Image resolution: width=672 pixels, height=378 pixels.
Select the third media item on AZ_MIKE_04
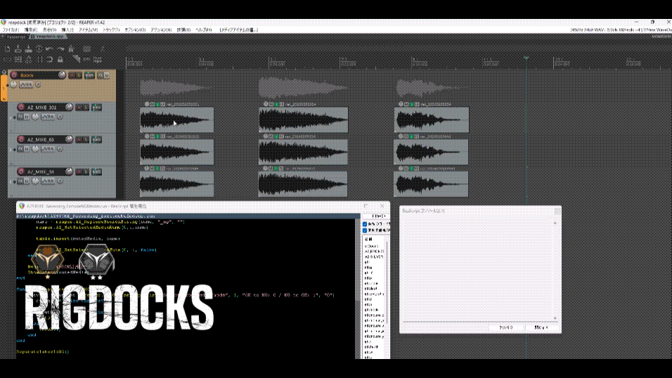(431, 184)
